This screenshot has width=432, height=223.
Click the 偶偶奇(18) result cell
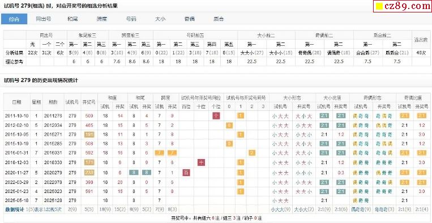coord(339,53)
